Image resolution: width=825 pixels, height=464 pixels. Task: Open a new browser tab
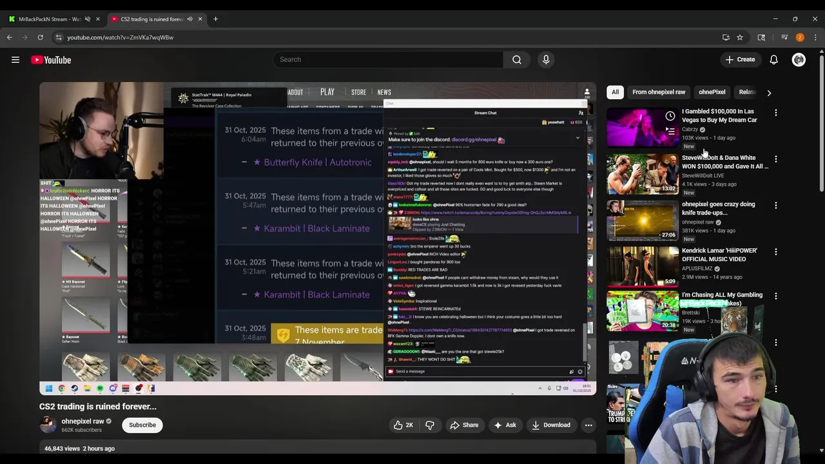(215, 19)
